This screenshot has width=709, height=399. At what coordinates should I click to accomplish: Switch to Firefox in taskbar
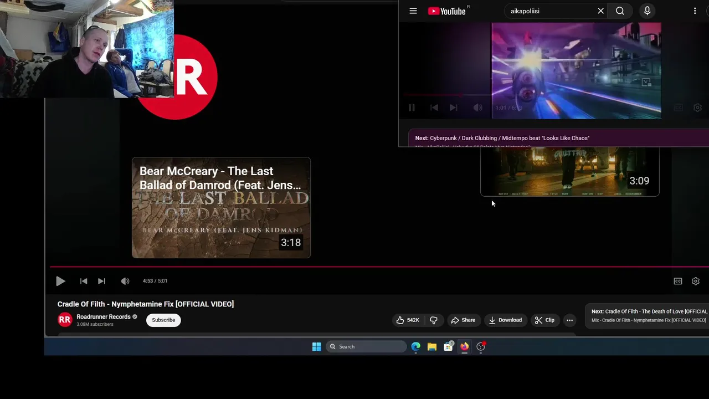point(464,346)
